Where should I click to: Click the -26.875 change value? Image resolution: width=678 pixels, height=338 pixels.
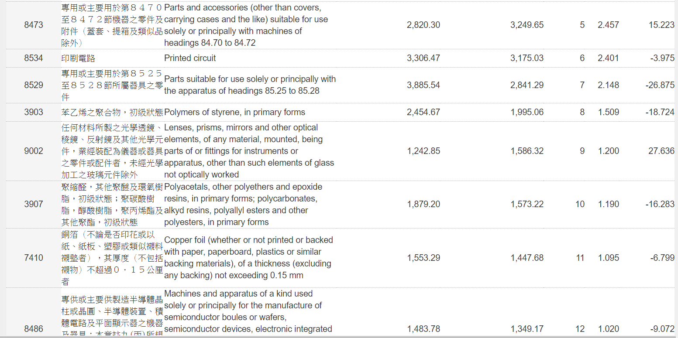click(x=660, y=85)
